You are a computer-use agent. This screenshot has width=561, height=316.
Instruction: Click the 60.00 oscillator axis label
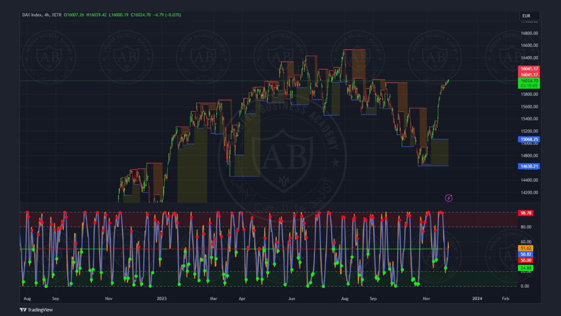coord(526,242)
